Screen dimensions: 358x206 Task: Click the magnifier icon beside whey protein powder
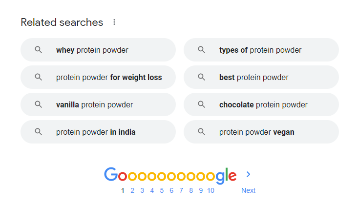39,50
